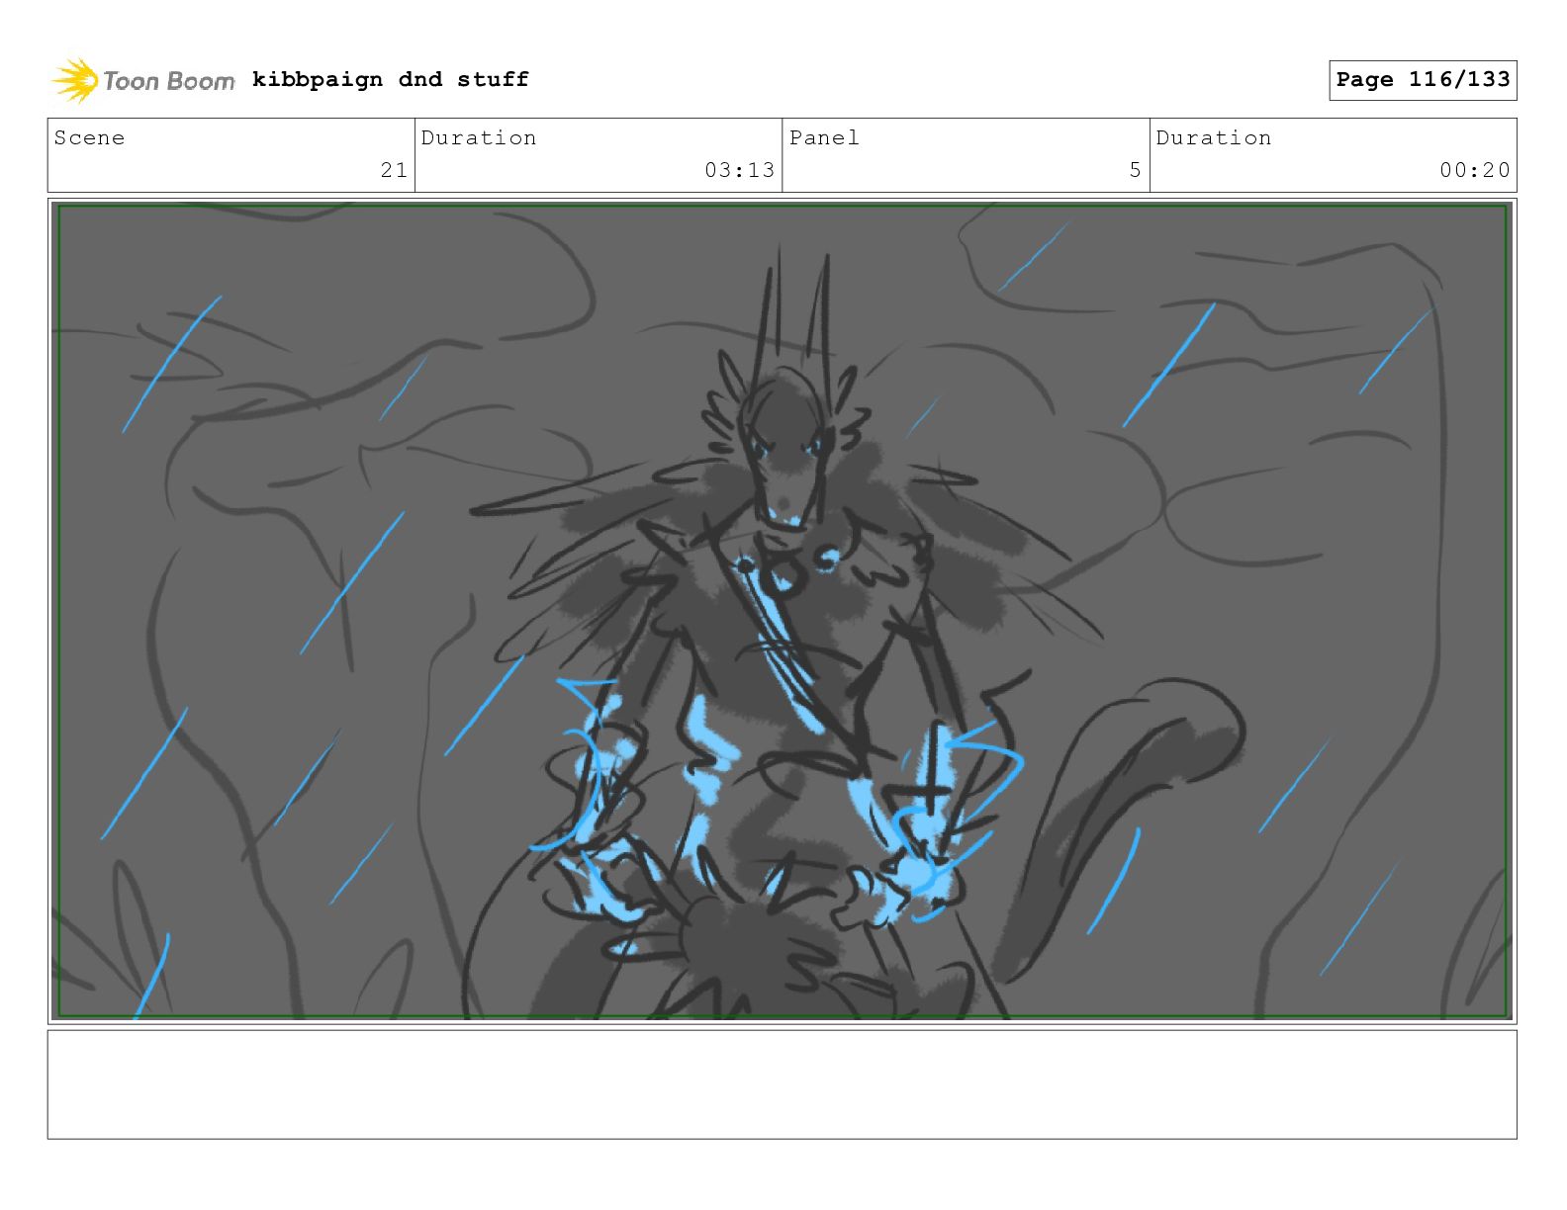1567x1210 pixels.
Task: Click the 'Scene' header label
Action: tap(90, 137)
